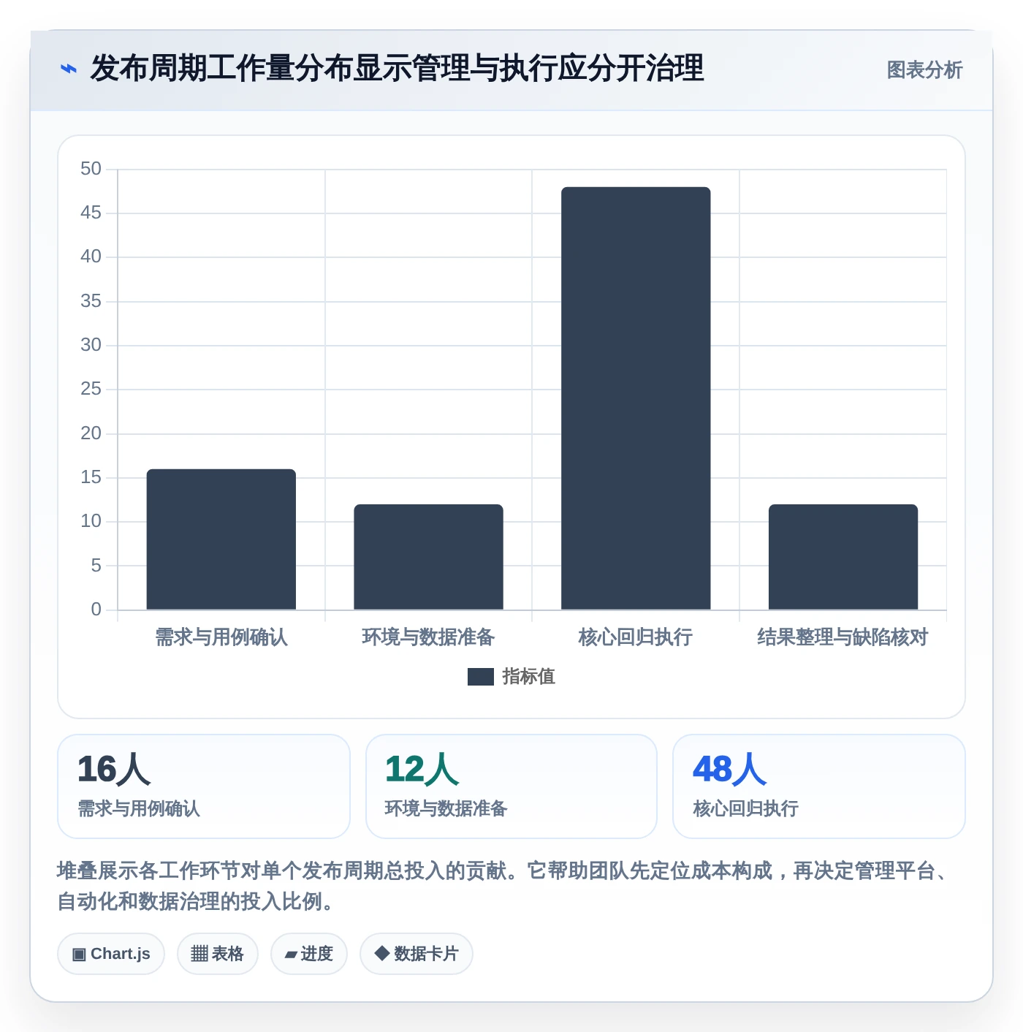Click the square icon in Chart.js chip
The height and width of the screenshot is (1032, 1023).
click(79, 955)
